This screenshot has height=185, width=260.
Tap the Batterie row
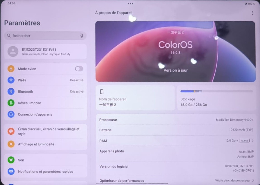click(x=176, y=130)
